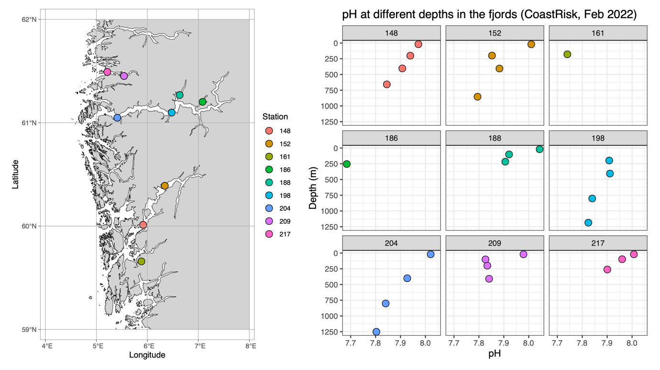Click the Station legend title
The width and height of the screenshot is (660, 370).
(x=275, y=117)
